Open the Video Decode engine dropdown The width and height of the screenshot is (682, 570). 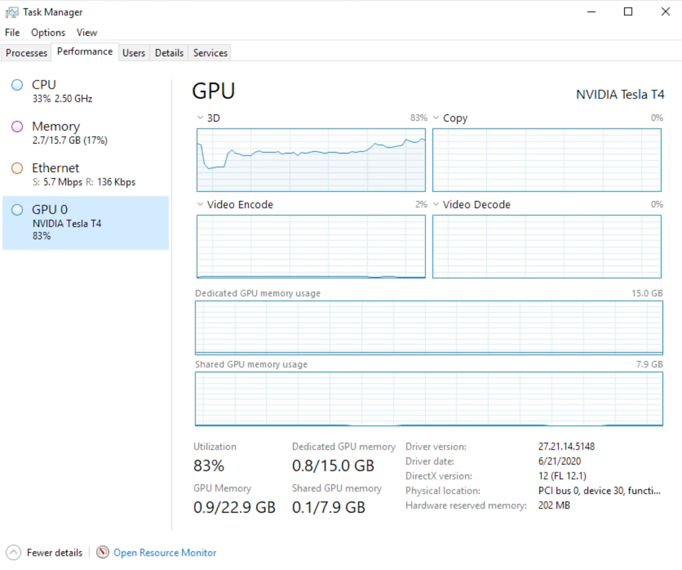click(436, 204)
